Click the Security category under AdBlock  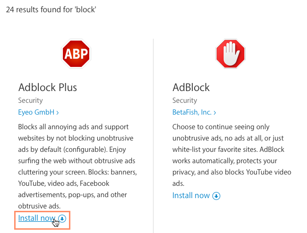coord(185,100)
